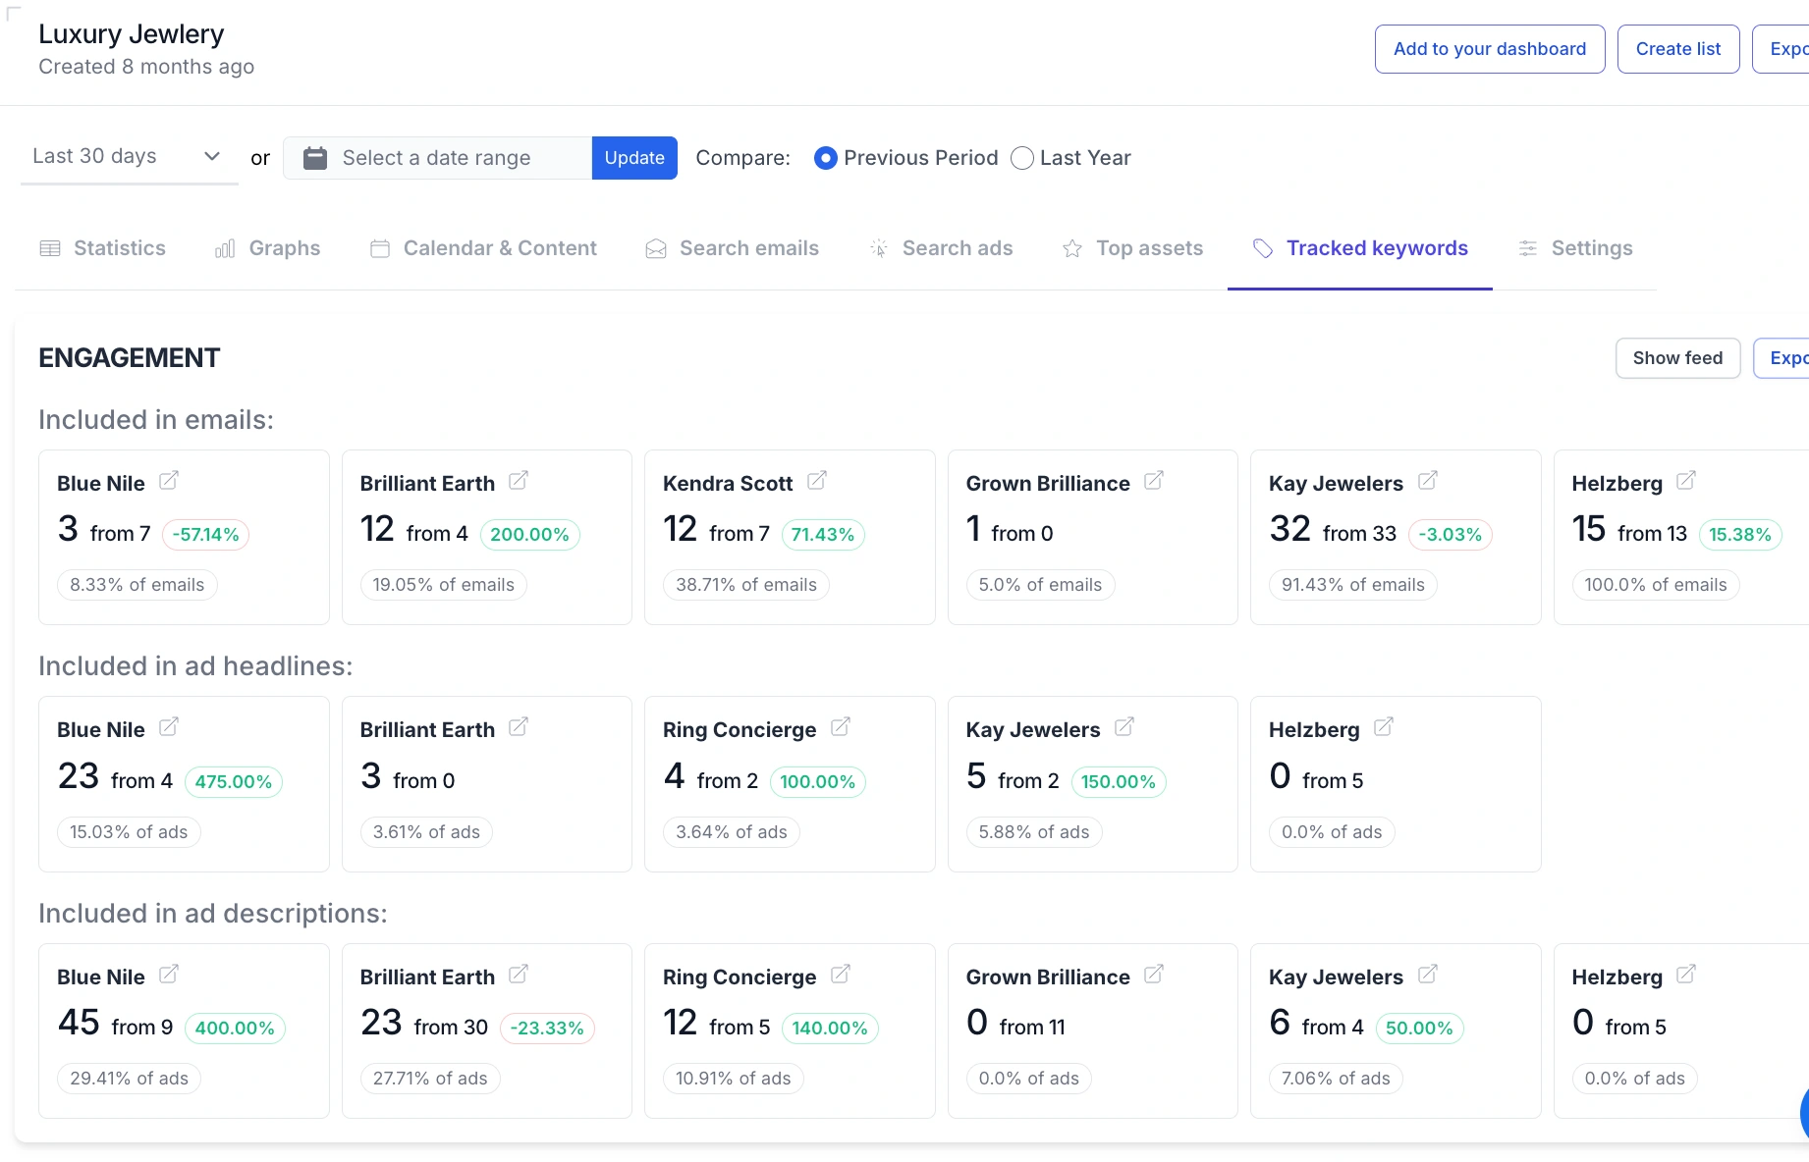
Task: Edit Ring Concierge keyword in ad headlines
Action: pos(841,727)
